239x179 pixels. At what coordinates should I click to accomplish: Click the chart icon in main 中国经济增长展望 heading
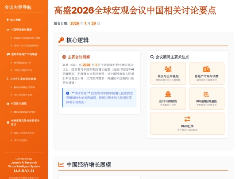coord(61,164)
